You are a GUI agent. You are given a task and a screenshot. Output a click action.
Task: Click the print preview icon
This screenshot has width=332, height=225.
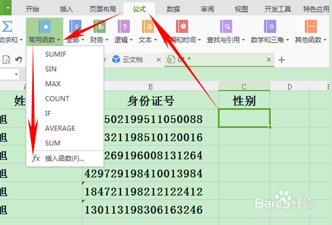point(6,60)
